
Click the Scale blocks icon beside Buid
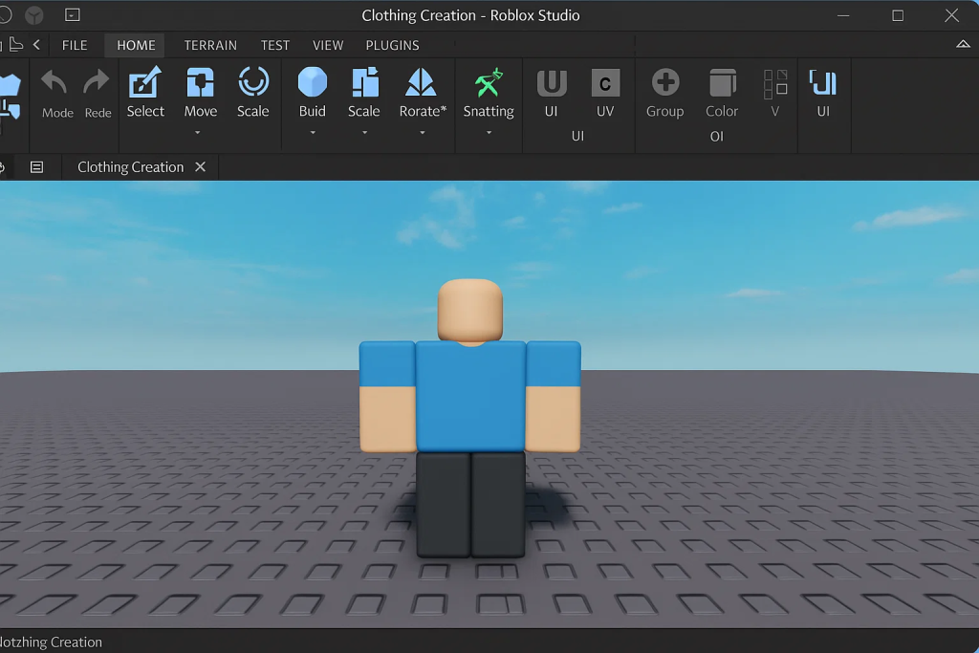pos(364,82)
